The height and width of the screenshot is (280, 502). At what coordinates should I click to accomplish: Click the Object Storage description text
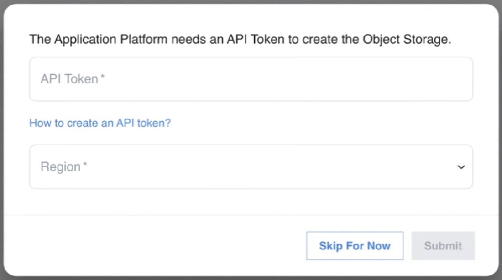240,40
